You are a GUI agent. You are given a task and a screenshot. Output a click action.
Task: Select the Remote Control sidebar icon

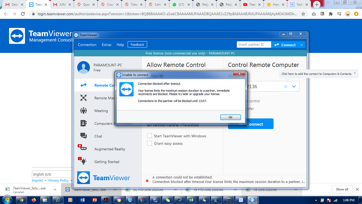point(83,85)
